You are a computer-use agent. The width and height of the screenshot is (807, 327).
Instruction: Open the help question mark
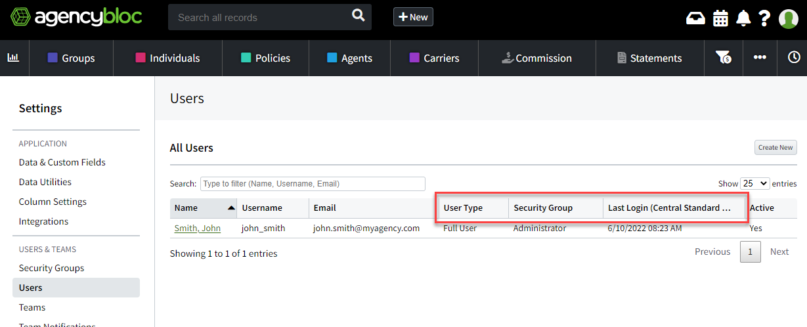pos(764,18)
